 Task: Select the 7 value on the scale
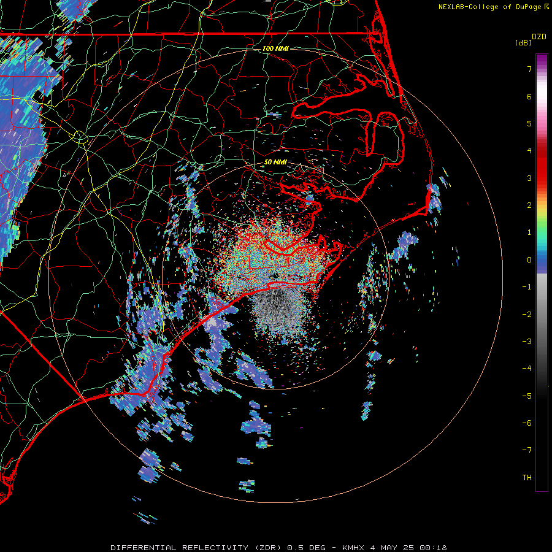[529, 69]
